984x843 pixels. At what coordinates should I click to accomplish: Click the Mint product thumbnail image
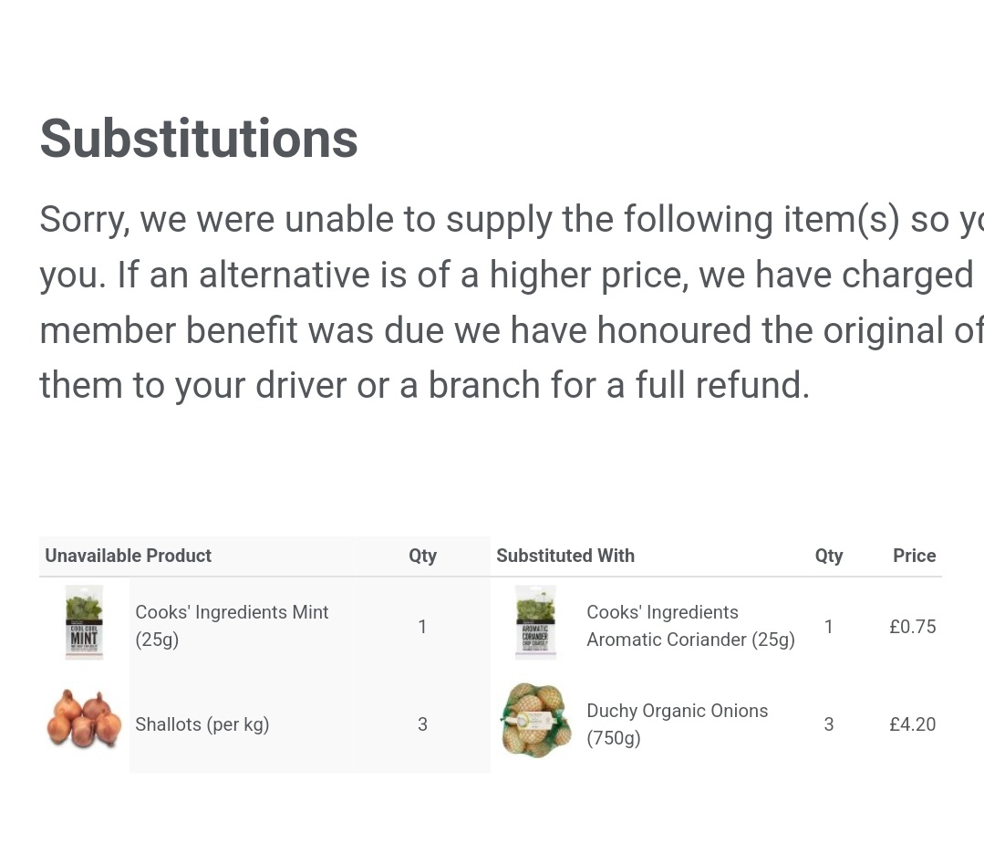[x=84, y=622]
